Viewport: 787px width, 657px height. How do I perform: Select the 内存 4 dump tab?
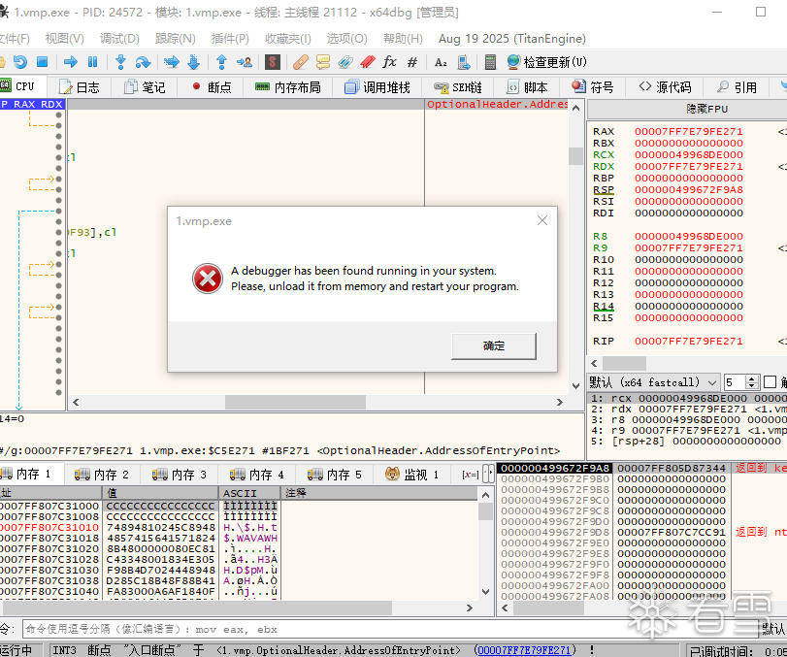(x=257, y=474)
